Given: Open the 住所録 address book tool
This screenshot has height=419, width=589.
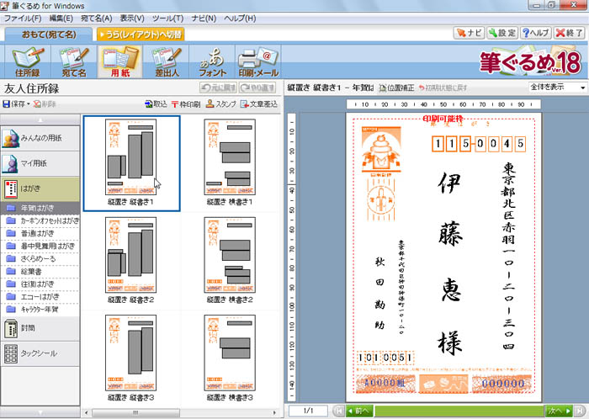Looking at the screenshot, I should 27,64.
